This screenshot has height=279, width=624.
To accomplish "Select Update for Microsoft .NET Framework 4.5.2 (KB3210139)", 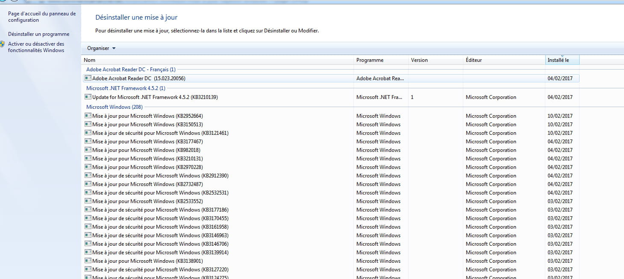I will [x=330, y=97].
